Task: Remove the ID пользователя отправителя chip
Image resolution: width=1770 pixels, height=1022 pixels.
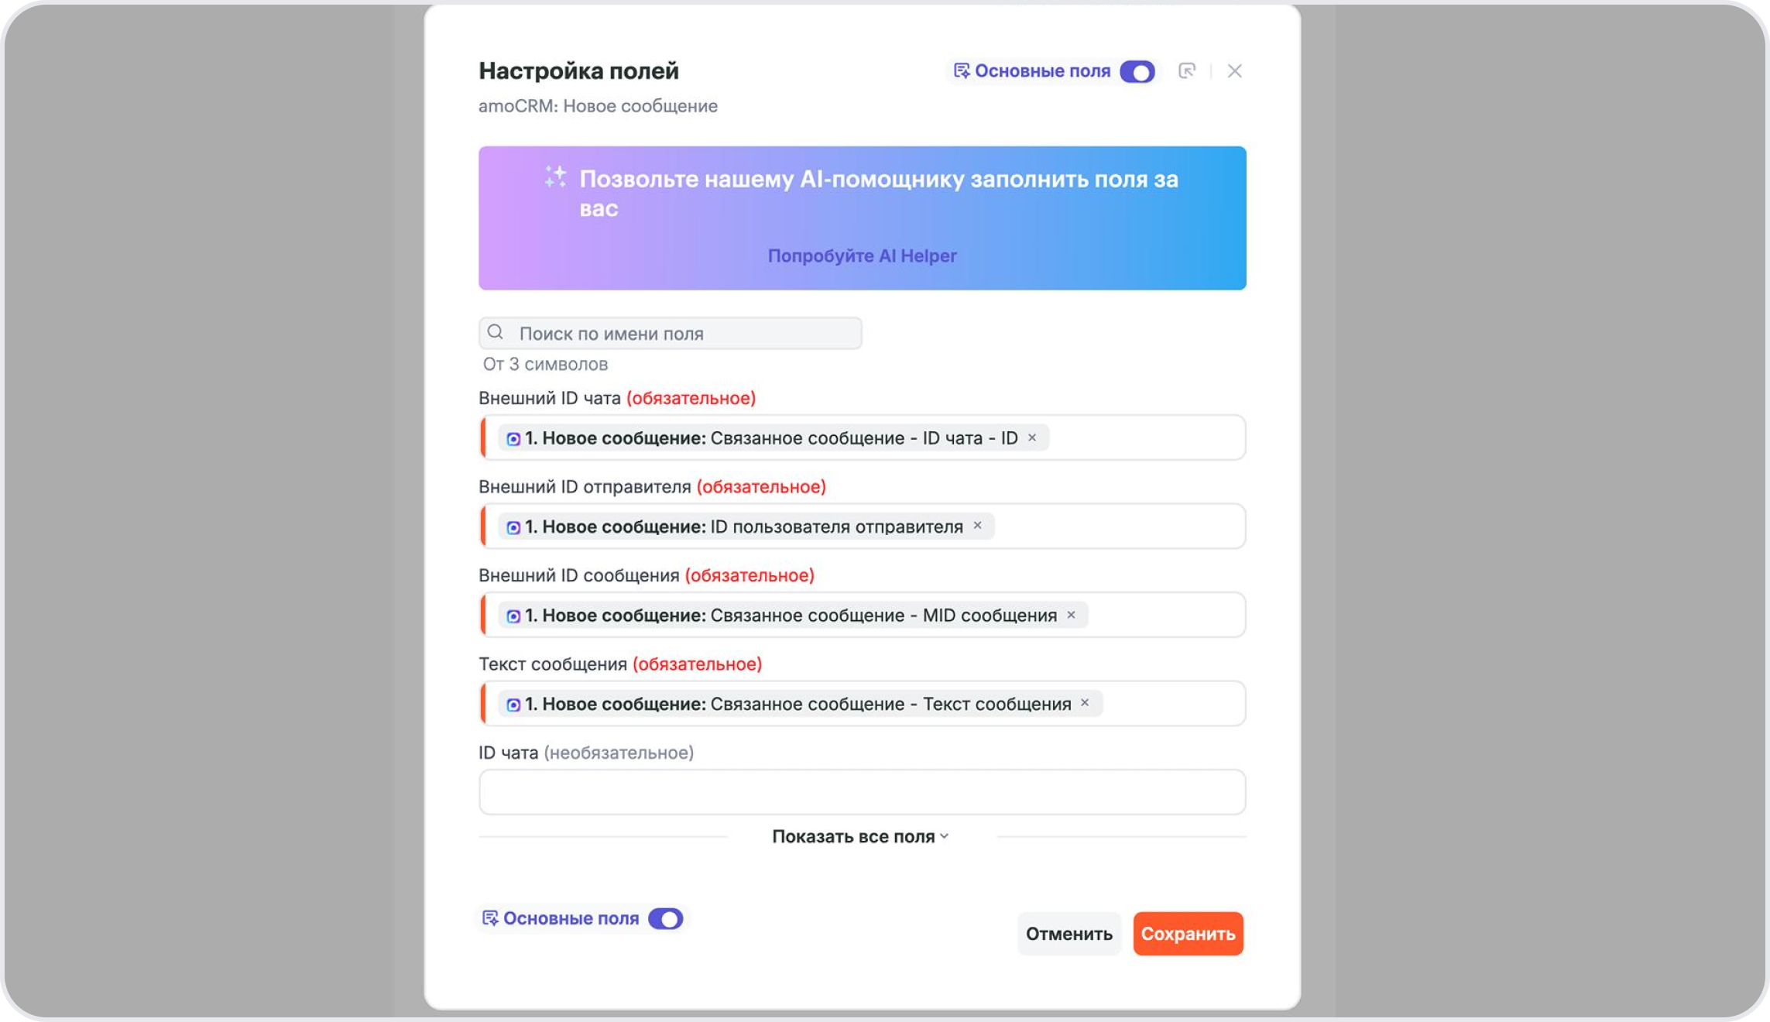Action: coord(979,526)
